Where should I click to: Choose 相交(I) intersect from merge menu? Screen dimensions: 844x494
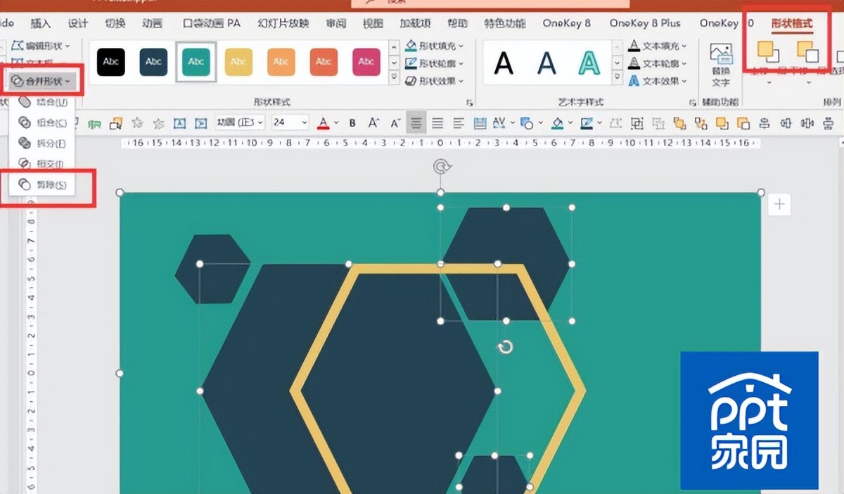tap(44, 164)
